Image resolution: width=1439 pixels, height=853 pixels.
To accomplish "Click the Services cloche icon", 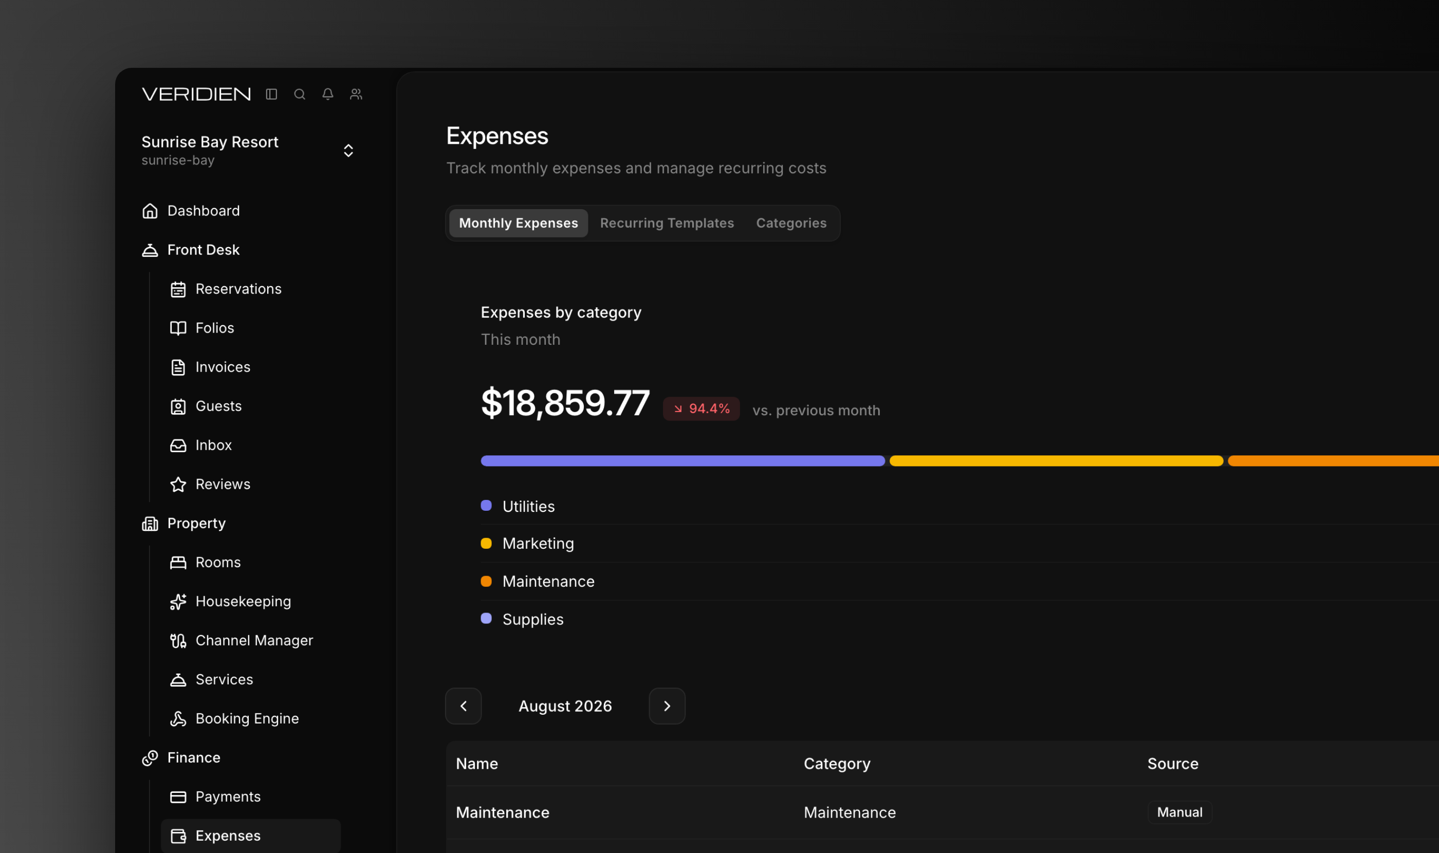I will tap(178, 680).
